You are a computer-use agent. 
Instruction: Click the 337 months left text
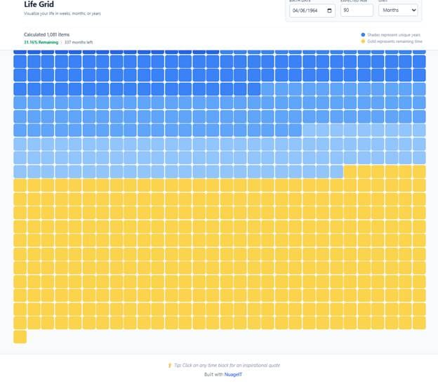click(79, 42)
